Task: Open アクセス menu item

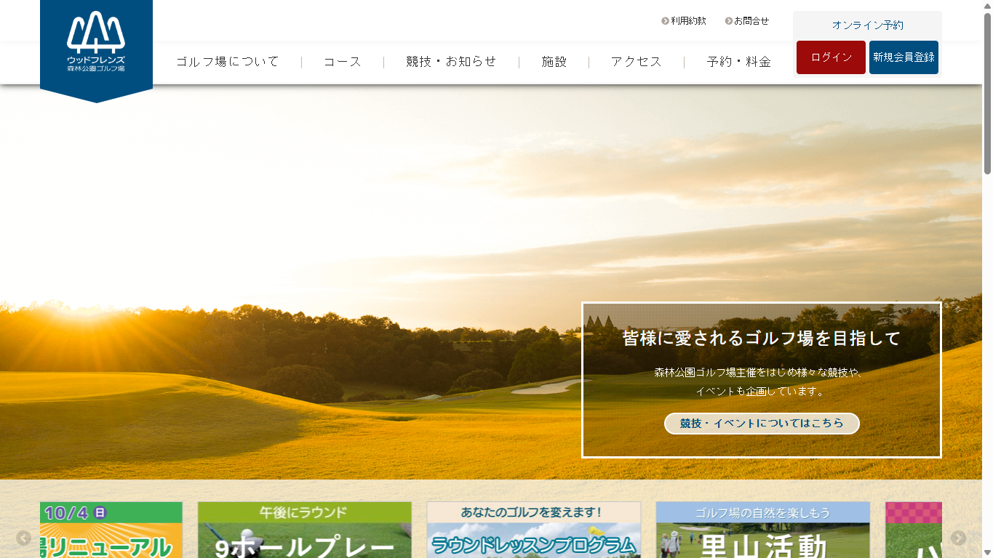Action: click(x=637, y=62)
